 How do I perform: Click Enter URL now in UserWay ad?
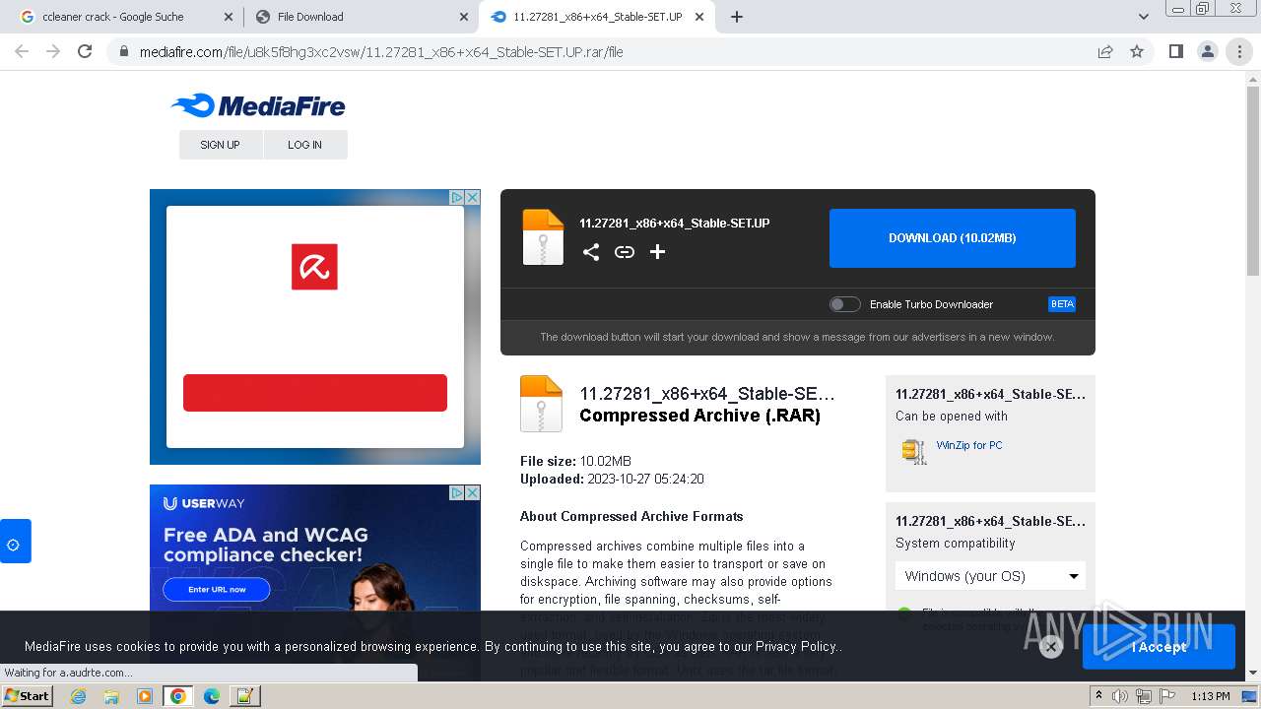pyautogui.click(x=217, y=590)
